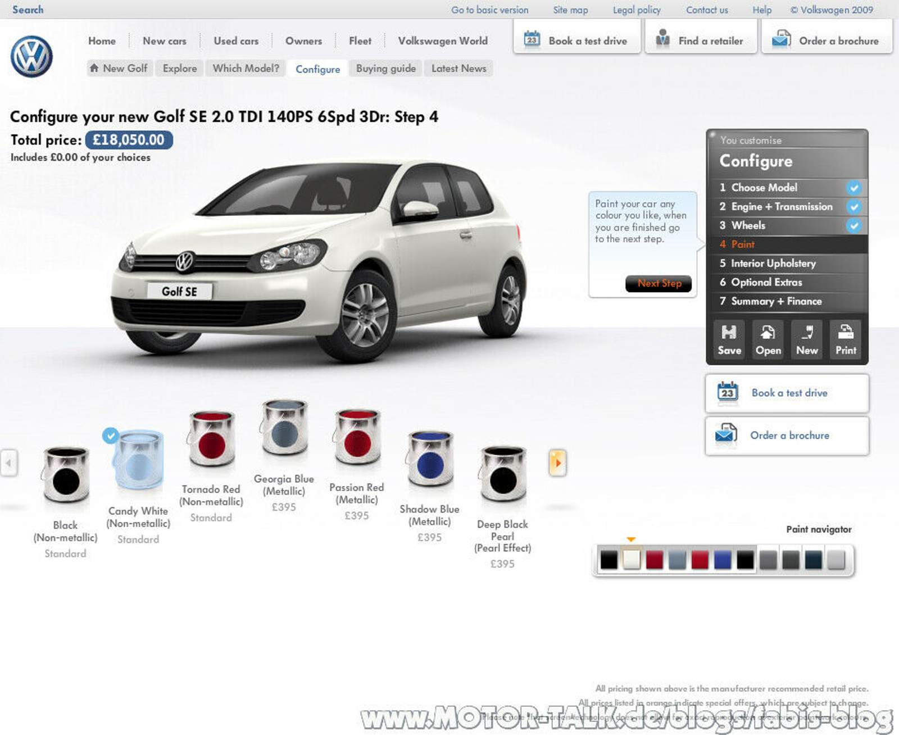Print the configuration
Screen dimensions: 899x735
[846, 339]
